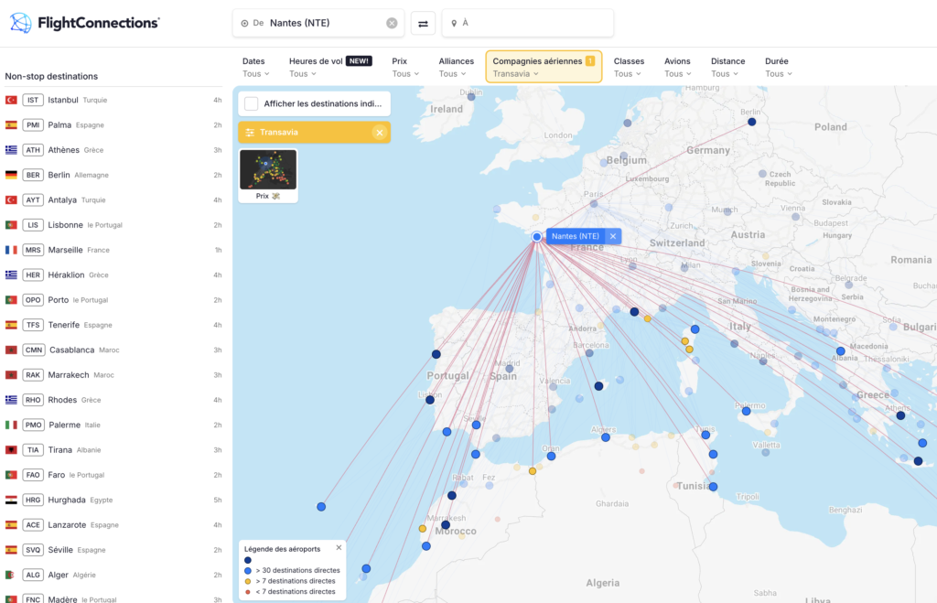Click the Nantes origin airport marker

[536, 237]
